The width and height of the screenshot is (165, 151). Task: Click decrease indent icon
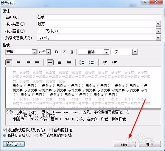(x=105, y=62)
